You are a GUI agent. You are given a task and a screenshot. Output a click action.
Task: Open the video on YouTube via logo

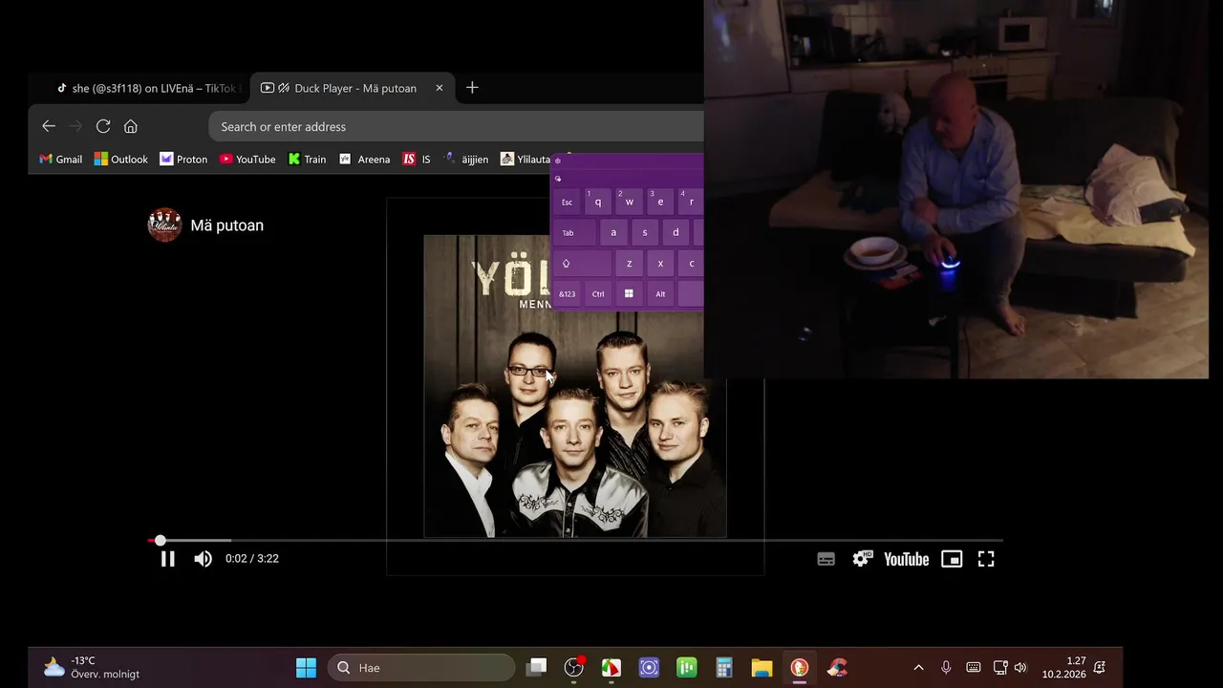906,559
